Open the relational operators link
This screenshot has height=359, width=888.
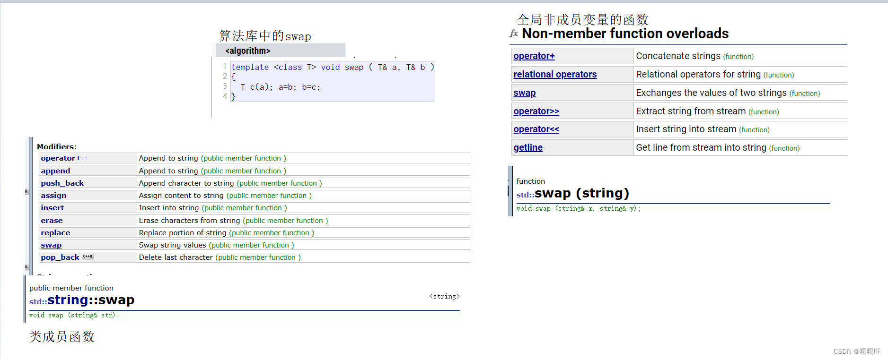pos(555,74)
